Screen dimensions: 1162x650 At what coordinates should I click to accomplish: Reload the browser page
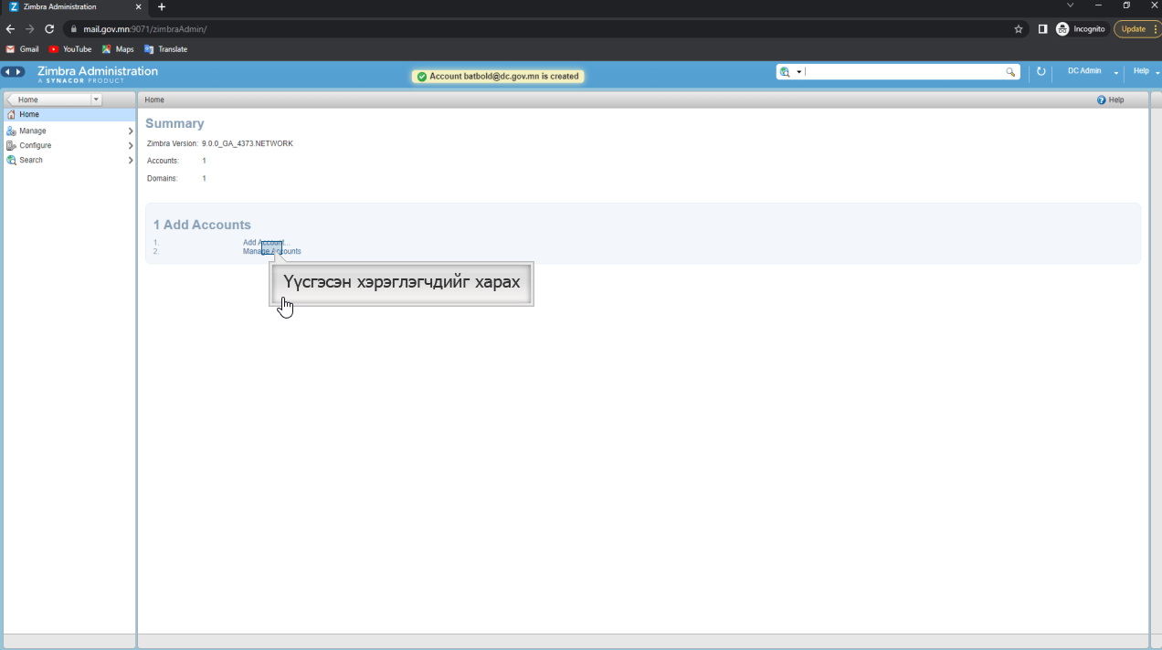[49, 29]
